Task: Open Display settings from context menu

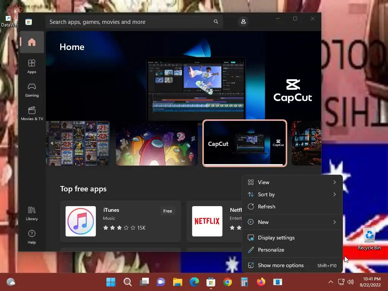Action: 292,238
